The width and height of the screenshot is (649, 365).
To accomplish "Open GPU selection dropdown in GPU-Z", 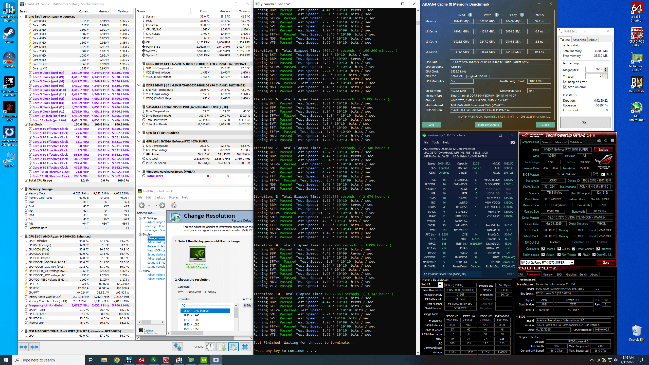I will point(572,263).
